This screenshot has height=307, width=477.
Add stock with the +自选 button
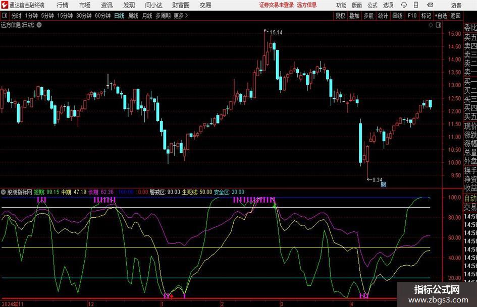pyautogui.click(x=441, y=16)
